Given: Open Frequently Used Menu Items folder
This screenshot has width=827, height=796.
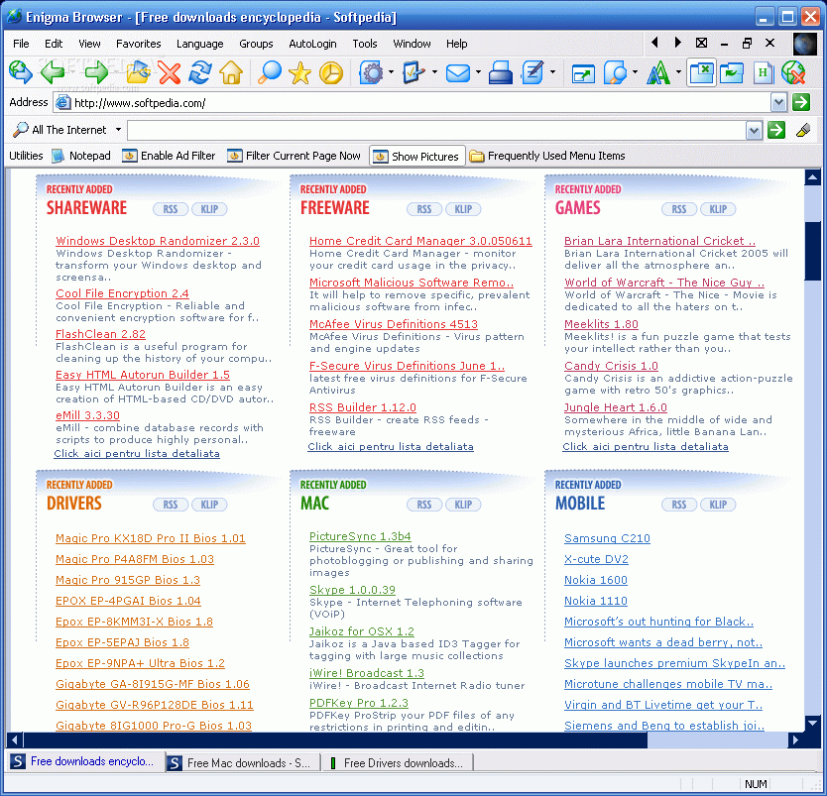Looking at the screenshot, I should click(547, 156).
